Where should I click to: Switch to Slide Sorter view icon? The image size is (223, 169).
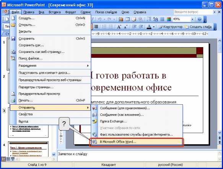8,159
